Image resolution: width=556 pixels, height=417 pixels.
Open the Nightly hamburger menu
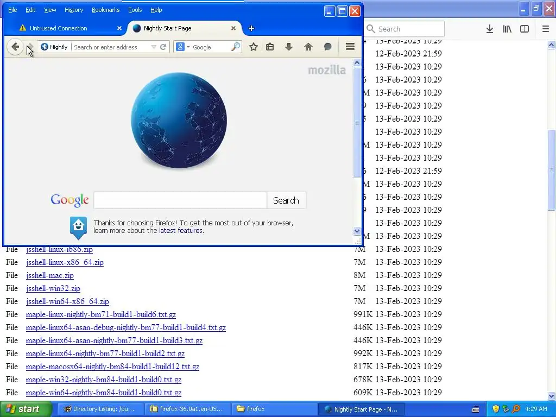coord(350,47)
